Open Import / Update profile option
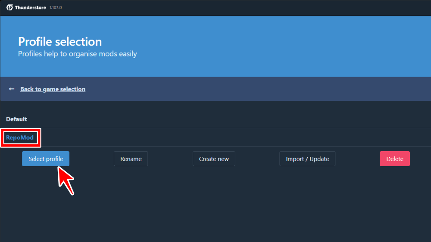This screenshot has width=431, height=242. pyautogui.click(x=307, y=159)
